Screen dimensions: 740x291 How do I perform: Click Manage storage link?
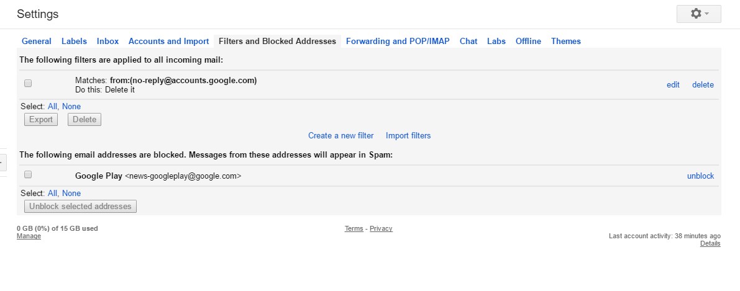coord(29,236)
